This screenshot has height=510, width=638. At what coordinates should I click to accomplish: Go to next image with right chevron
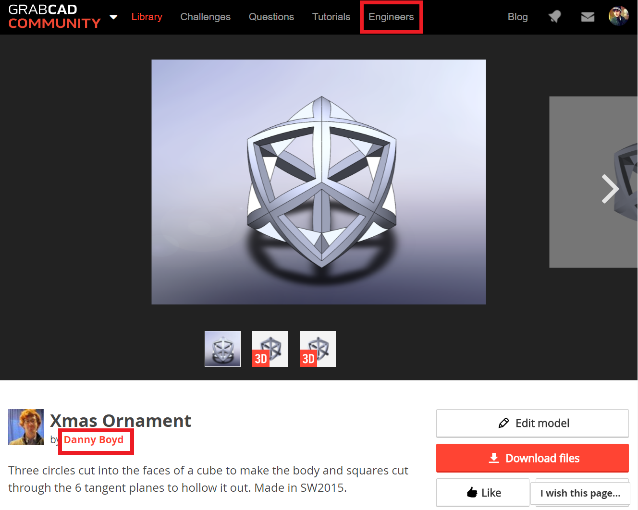[610, 189]
